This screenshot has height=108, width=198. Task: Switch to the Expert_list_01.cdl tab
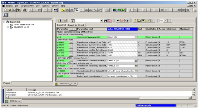pyautogui.click(x=76, y=25)
